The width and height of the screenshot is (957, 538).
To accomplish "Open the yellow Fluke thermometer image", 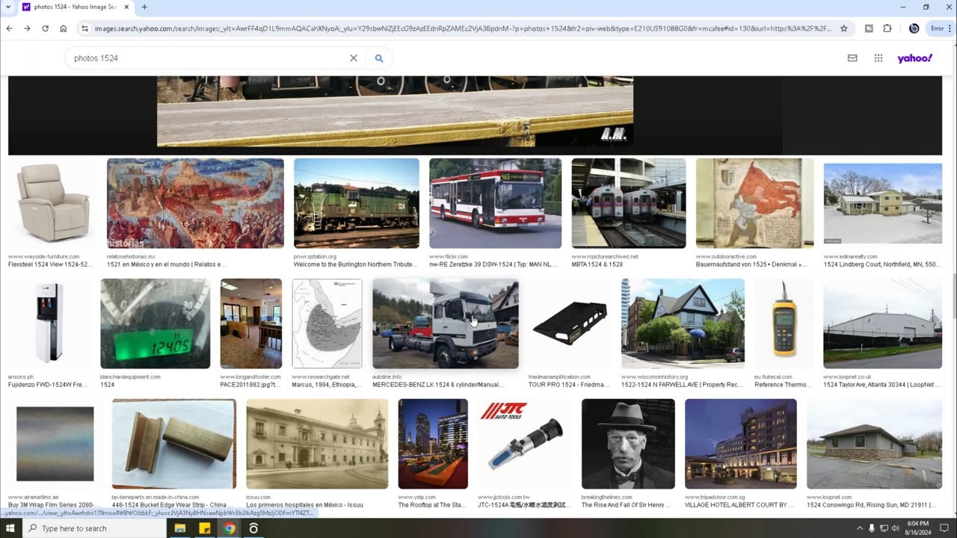I will click(x=784, y=324).
